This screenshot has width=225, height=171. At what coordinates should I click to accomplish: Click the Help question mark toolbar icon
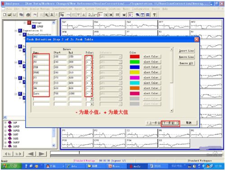154,15
